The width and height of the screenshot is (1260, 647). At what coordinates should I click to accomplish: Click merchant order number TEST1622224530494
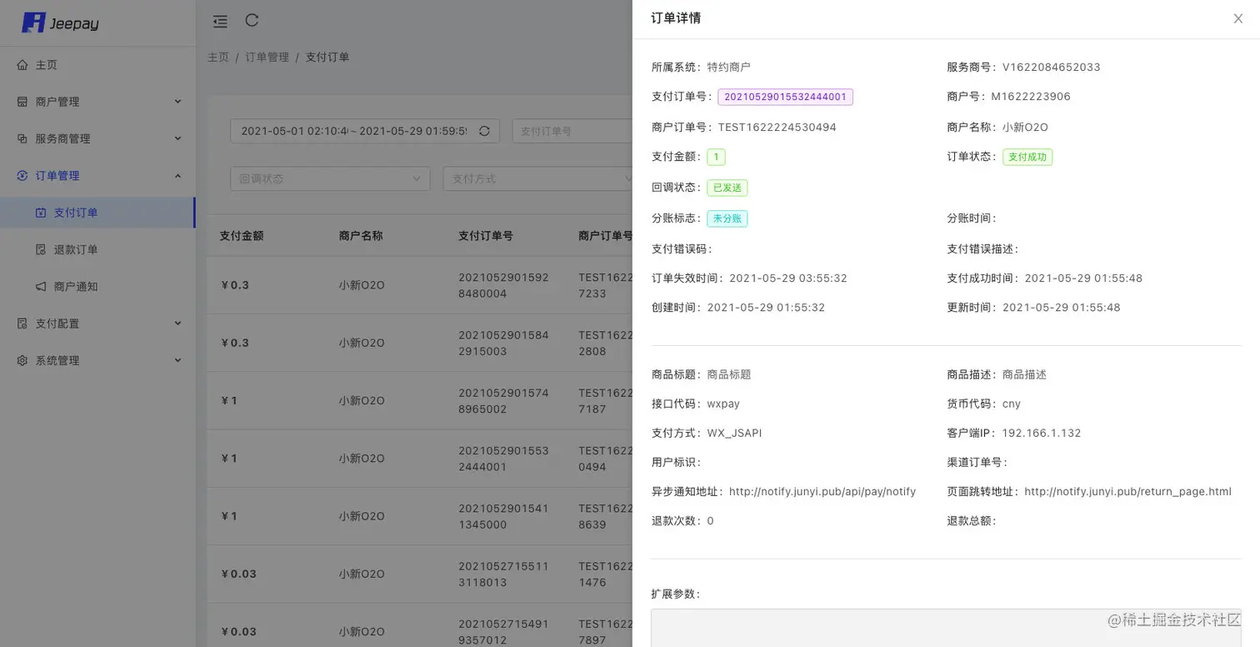(777, 128)
